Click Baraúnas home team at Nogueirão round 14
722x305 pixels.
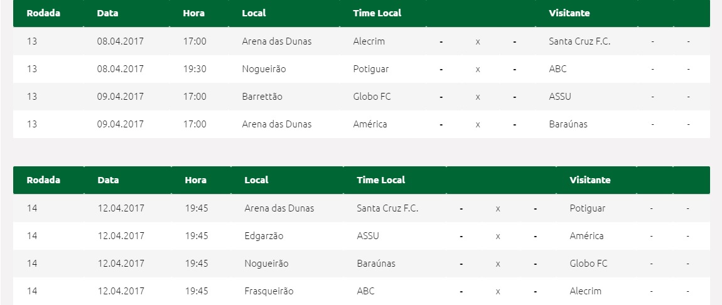[375, 264]
